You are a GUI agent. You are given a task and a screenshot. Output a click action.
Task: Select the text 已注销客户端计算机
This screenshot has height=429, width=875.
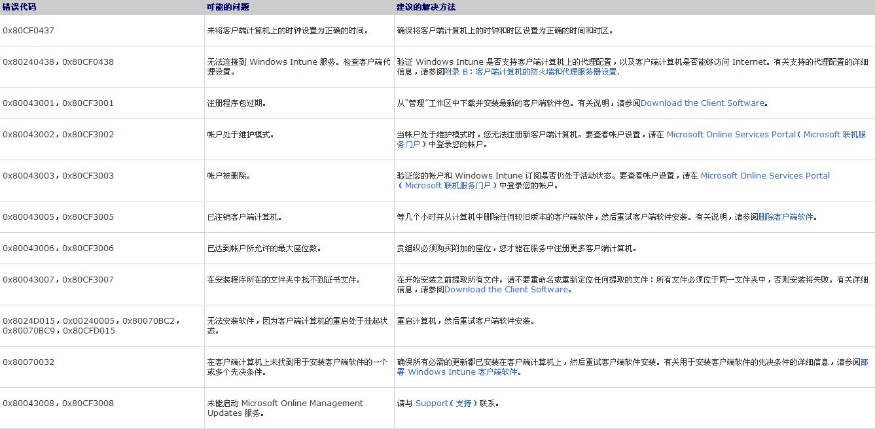pyautogui.click(x=245, y=217)
